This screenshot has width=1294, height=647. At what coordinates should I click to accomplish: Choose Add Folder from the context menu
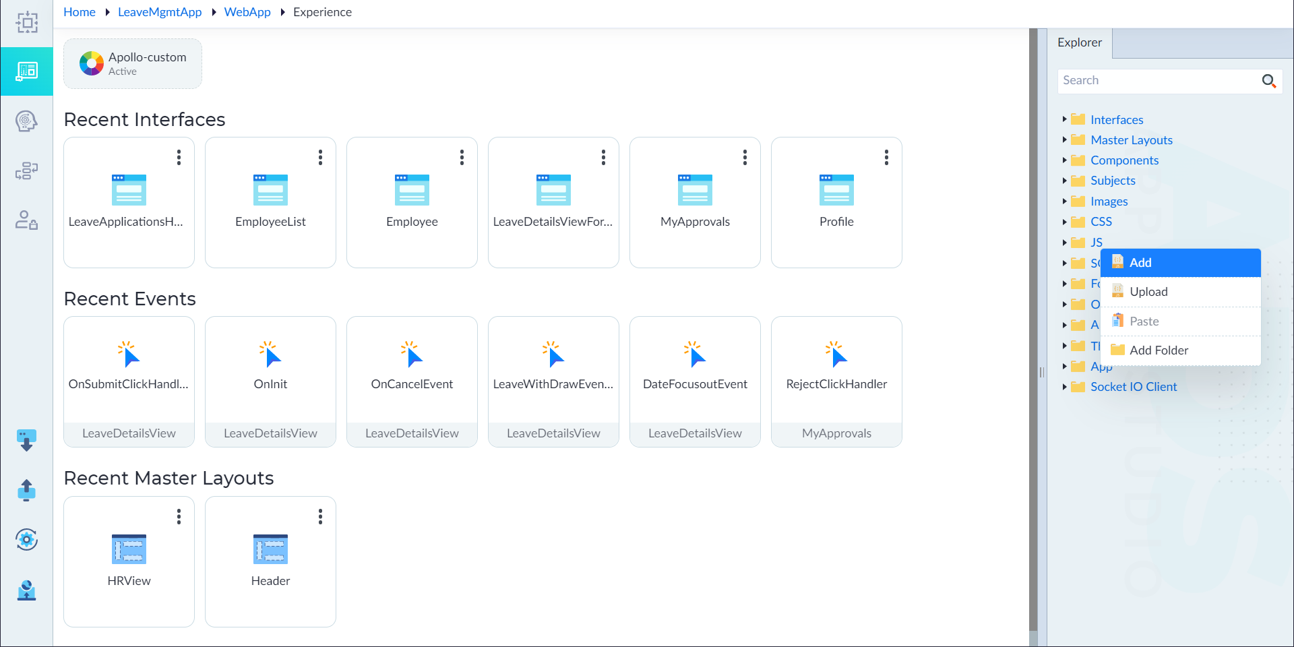1180,350
